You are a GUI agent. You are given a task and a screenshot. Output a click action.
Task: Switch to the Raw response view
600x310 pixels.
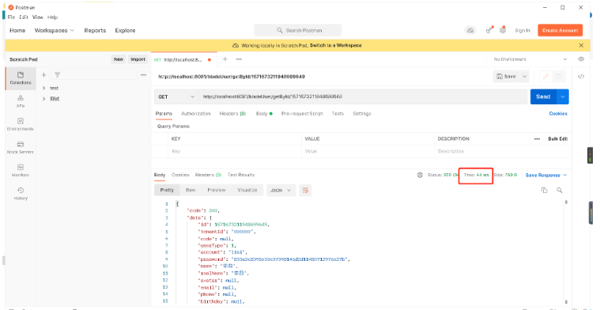(191, 191)
